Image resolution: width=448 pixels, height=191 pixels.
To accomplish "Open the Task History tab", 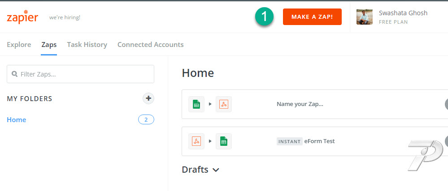I will point(87,45).
